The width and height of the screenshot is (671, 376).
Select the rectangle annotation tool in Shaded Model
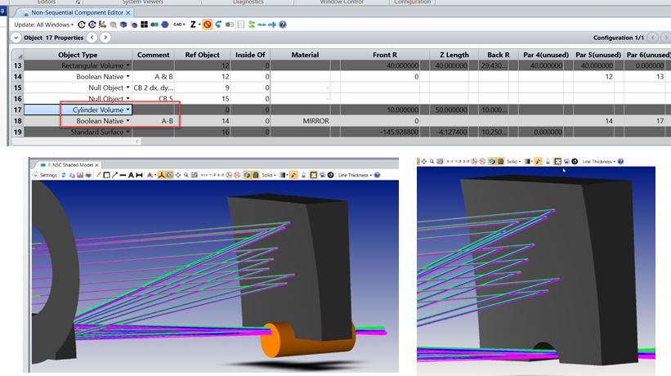point(108,175)
